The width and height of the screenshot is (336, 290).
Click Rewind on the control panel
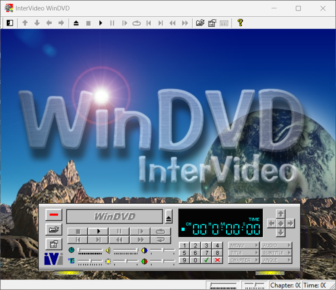[119, 240]
